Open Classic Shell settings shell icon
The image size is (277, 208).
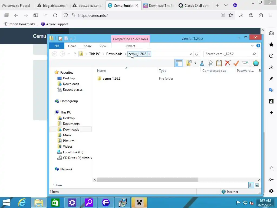tap(256, 63)
